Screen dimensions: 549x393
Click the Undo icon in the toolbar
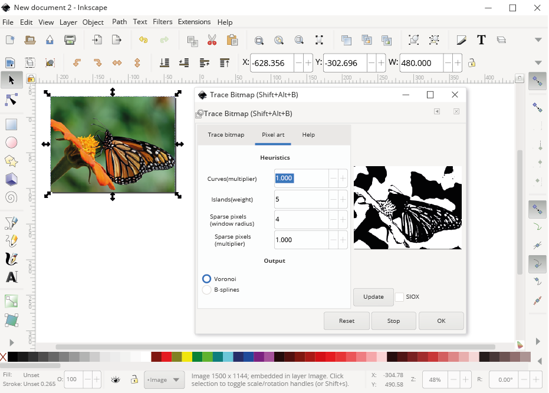[143, 39]
